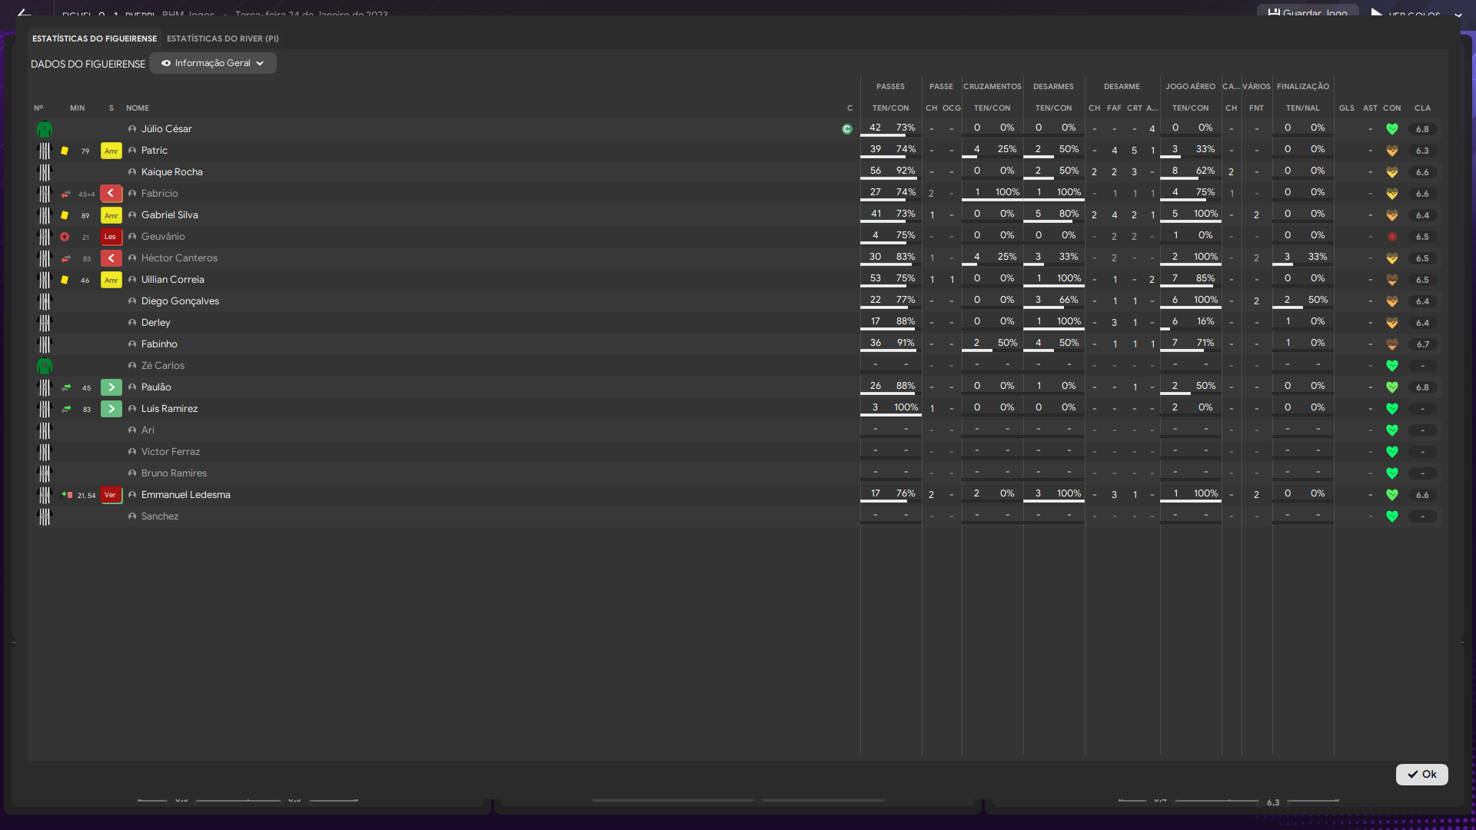Click Júlio César's 6.8 rating pill
This screenshot has height=830, width=1476.
1422,129
